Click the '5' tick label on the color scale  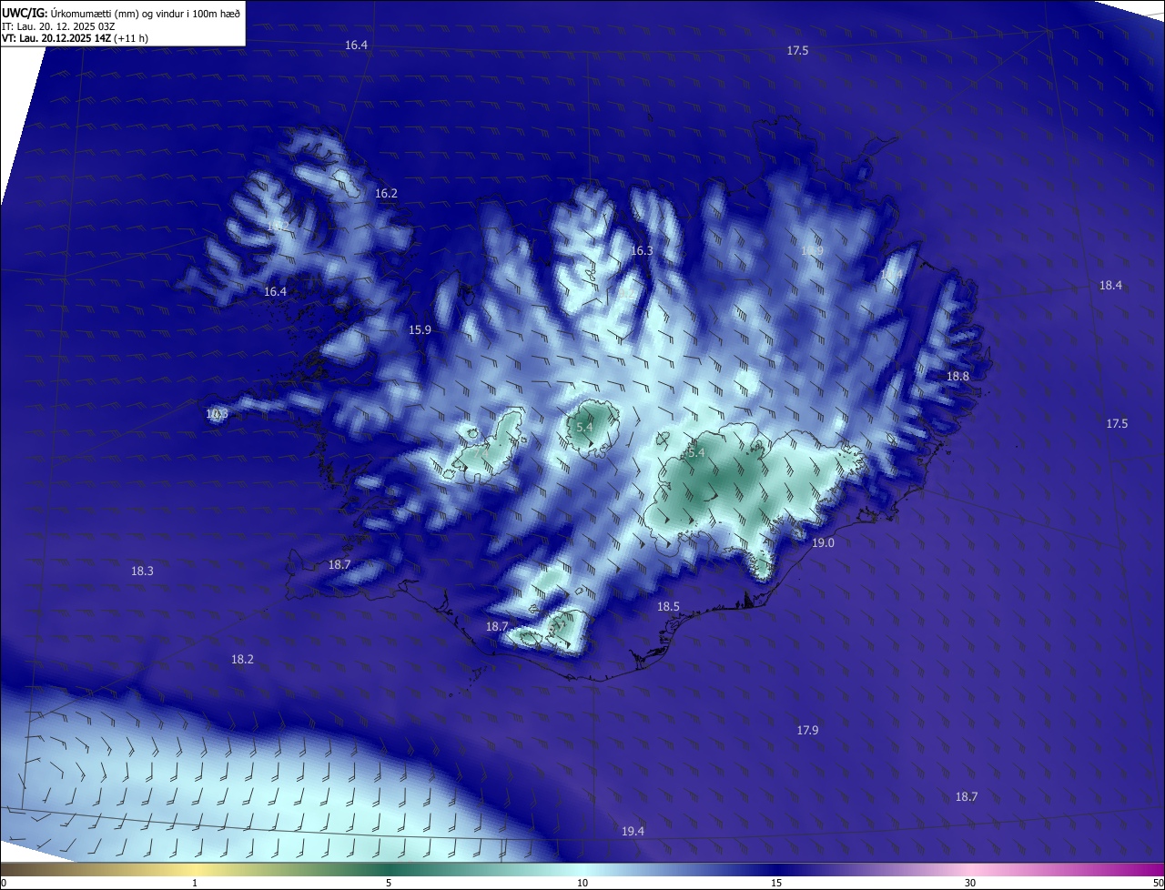click(389, 883)
